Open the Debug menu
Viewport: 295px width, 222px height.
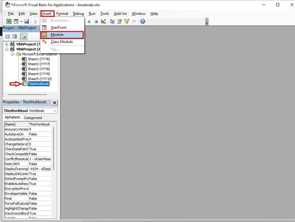[x=79, y=14]
